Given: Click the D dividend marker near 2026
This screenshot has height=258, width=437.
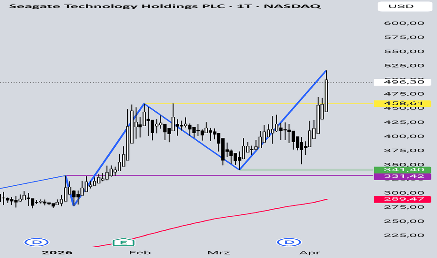Looking at the screenshot, I should 37,242.
